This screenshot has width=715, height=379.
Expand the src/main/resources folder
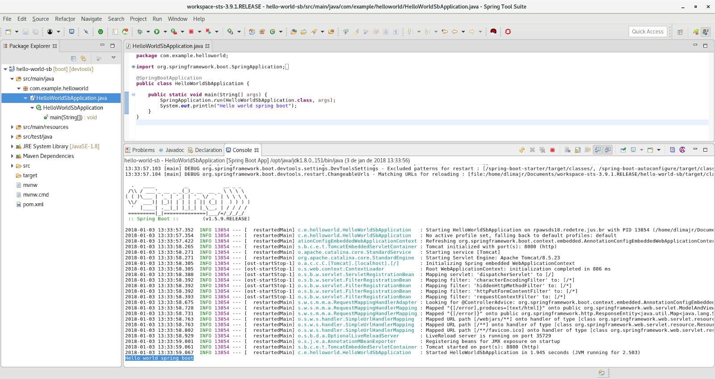(x=12, y=127)
